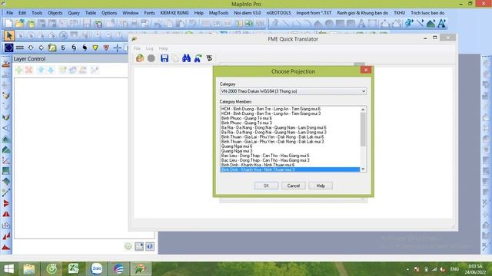Viewport: 492px width, 276px height.
Task: Open the Log menu in FME Quick Translator
Action: (150, 48)
